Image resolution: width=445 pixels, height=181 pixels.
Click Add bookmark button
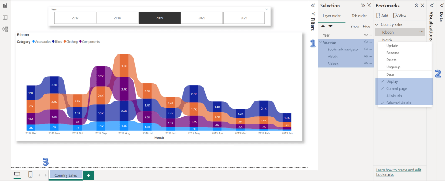(x=381, y=15)
